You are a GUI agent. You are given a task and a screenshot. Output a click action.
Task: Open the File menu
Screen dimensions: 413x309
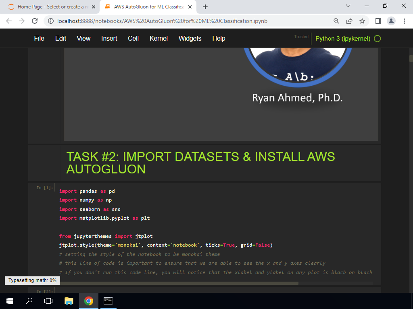pos(39,38)
